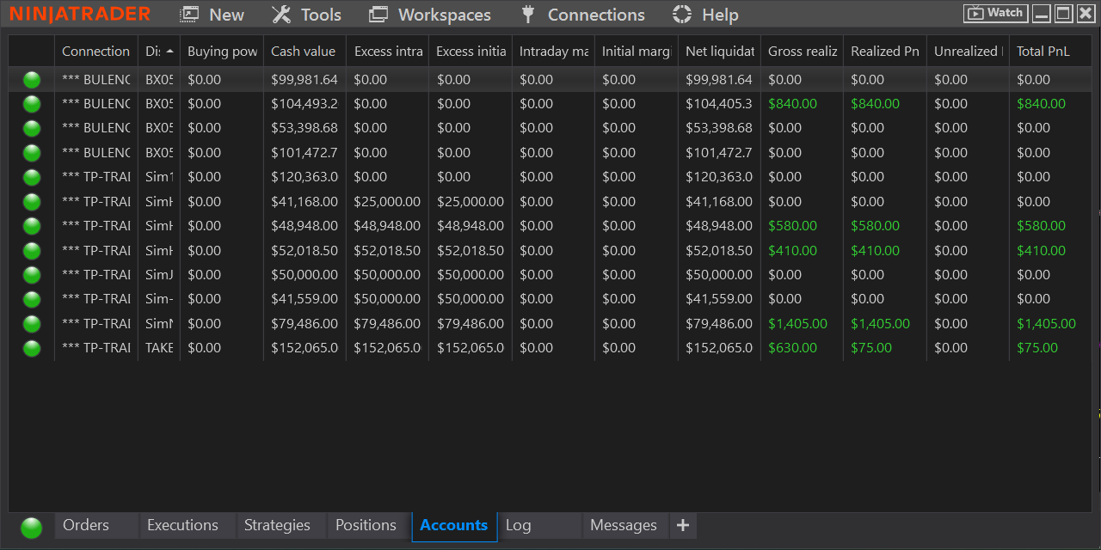1101x550 pixels.
Task: Click green status dot for $41,559.00 account
Action: point(32,299)
